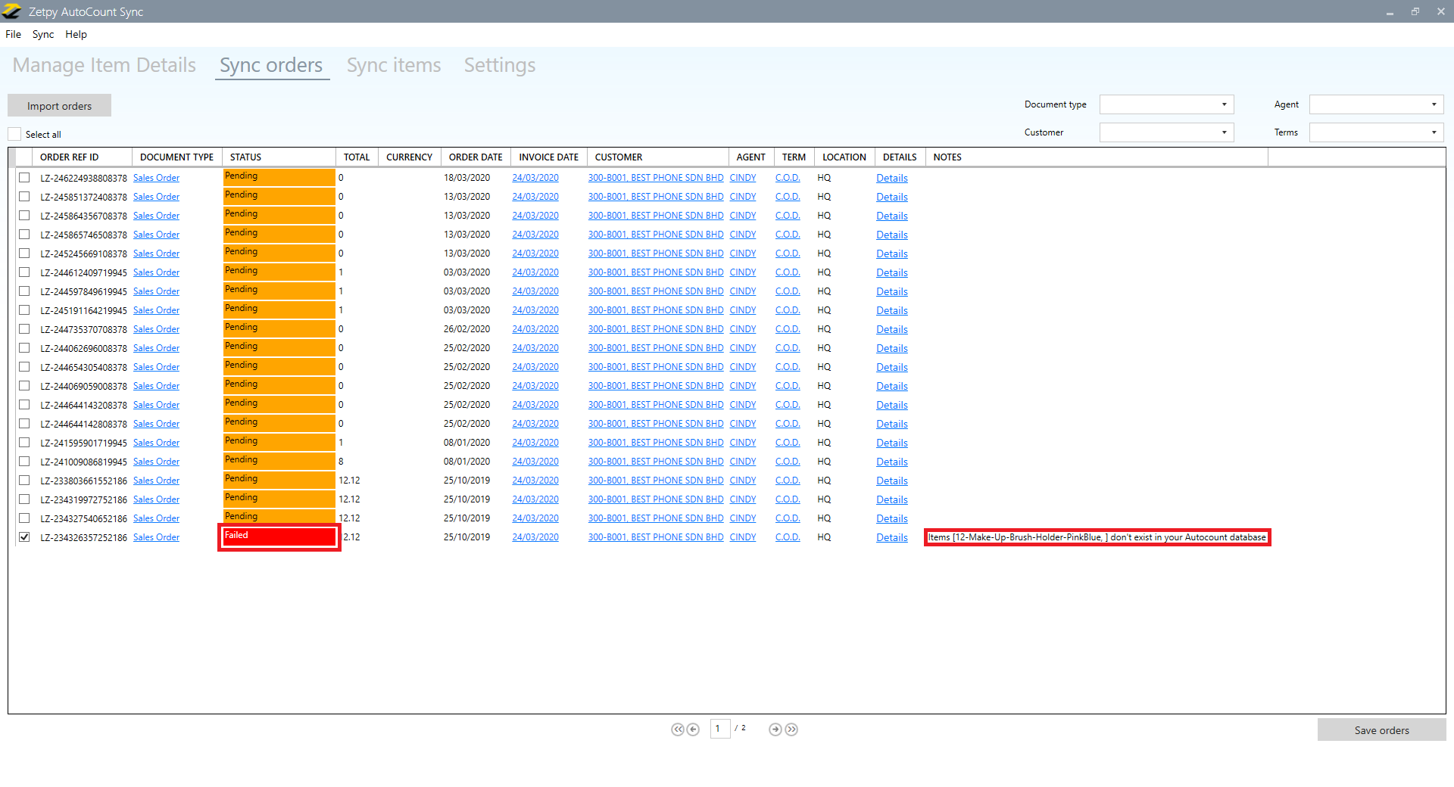This screenshot has width=1454, height=787.
Task: Click the Import orders button
Action: 59,106
